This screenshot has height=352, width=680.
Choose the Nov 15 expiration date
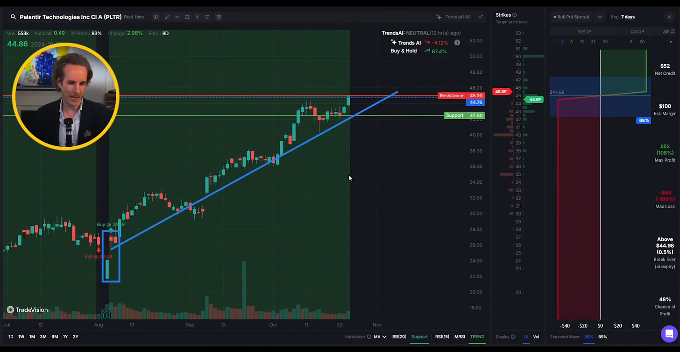click(x=581, y=42)
